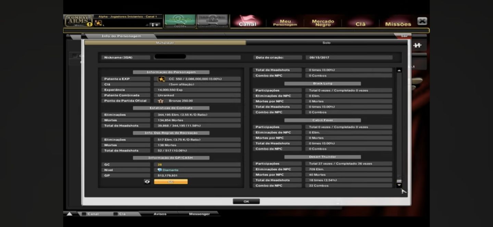Open the Avisos tab

pyautogui.click(x=160, y=214)
